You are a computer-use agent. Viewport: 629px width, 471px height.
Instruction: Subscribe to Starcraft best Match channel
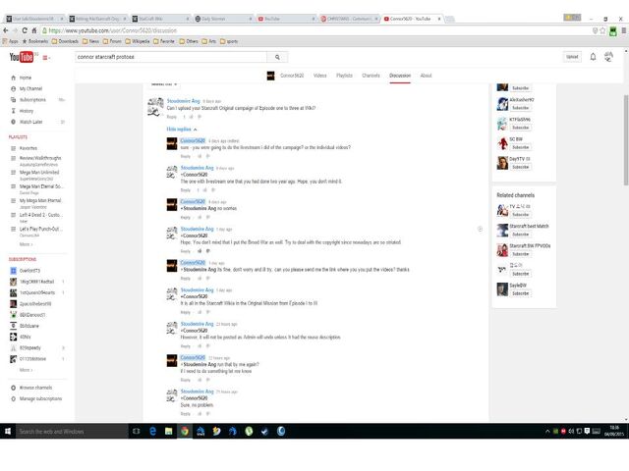pos(520,235)
